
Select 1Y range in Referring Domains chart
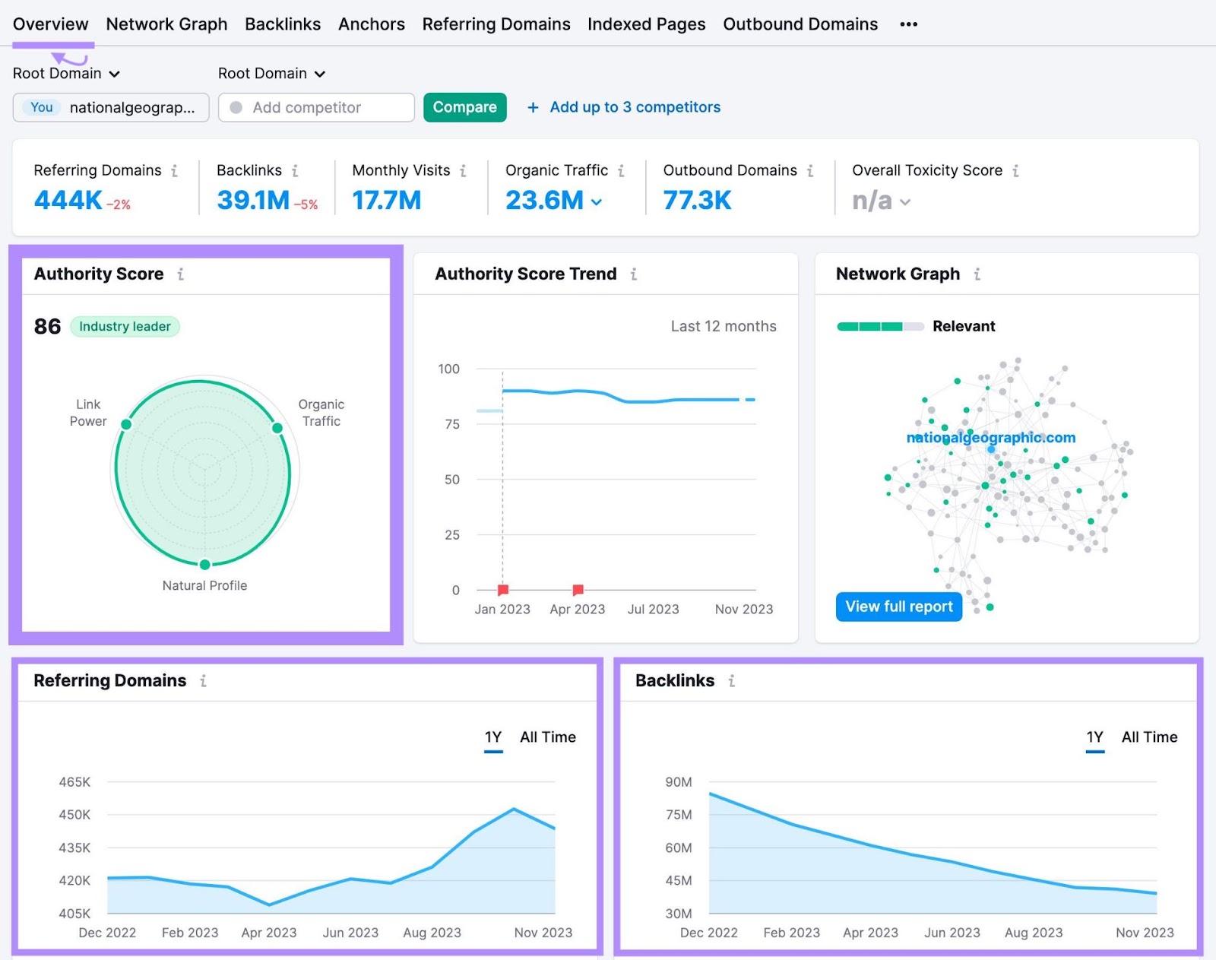(x=493, y=737)
